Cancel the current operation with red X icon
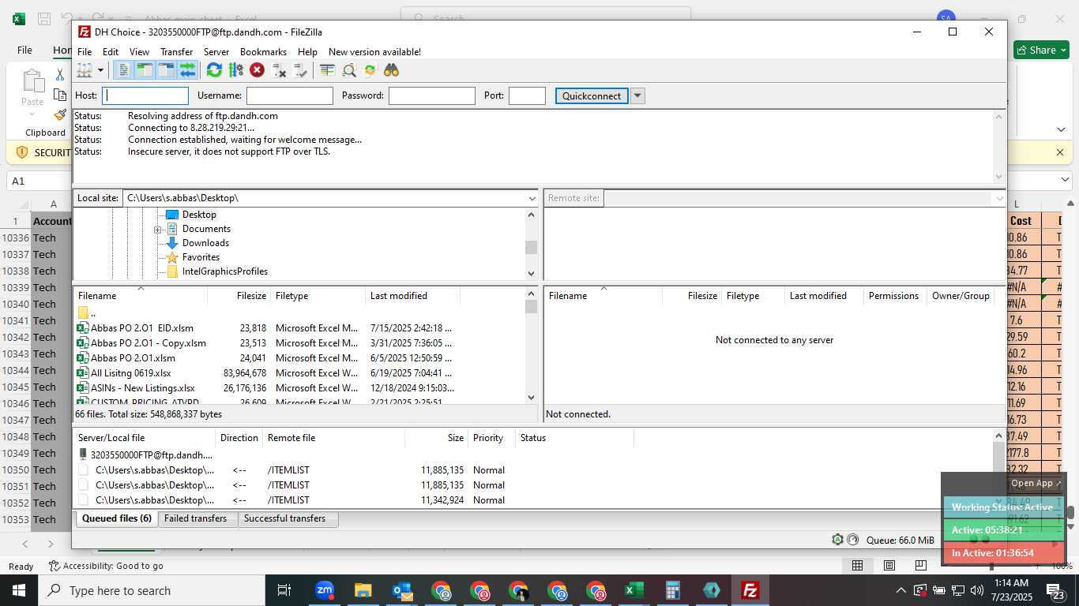 (x=257, y=70)
